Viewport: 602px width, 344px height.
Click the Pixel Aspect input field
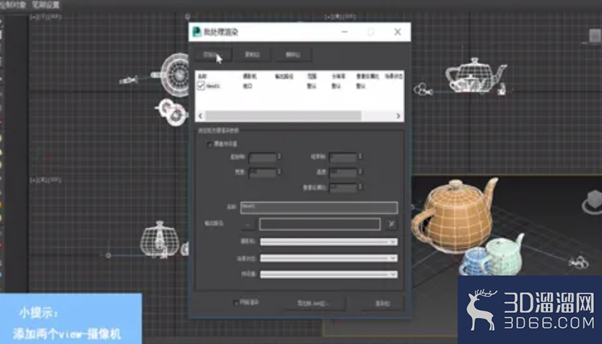point(344,188)
